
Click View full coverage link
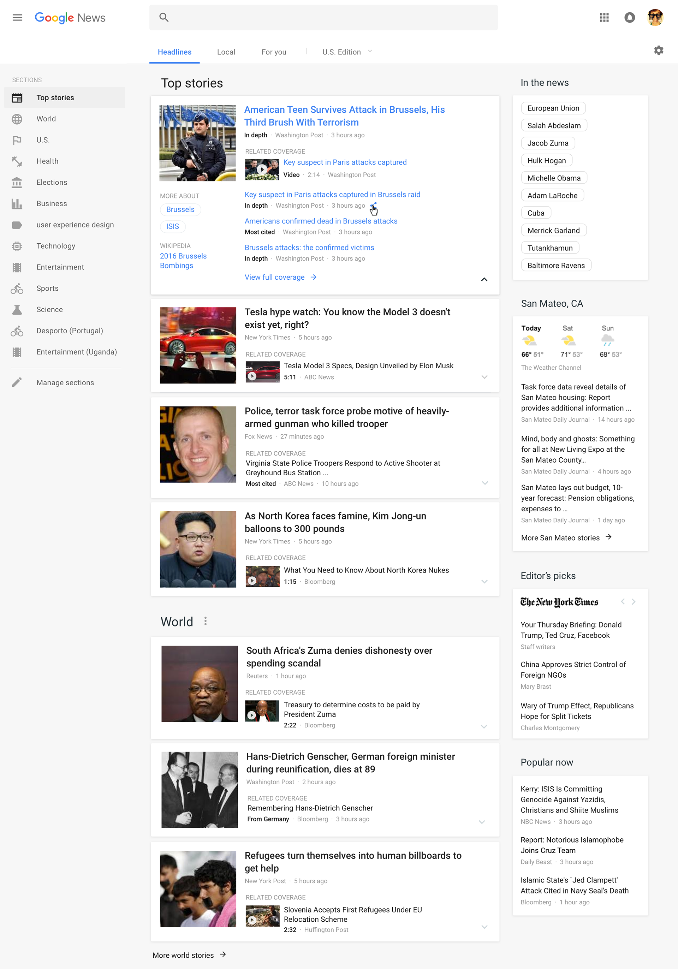coord(281,277)
